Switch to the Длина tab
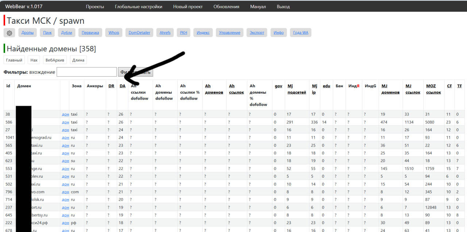 click(78, 60)
